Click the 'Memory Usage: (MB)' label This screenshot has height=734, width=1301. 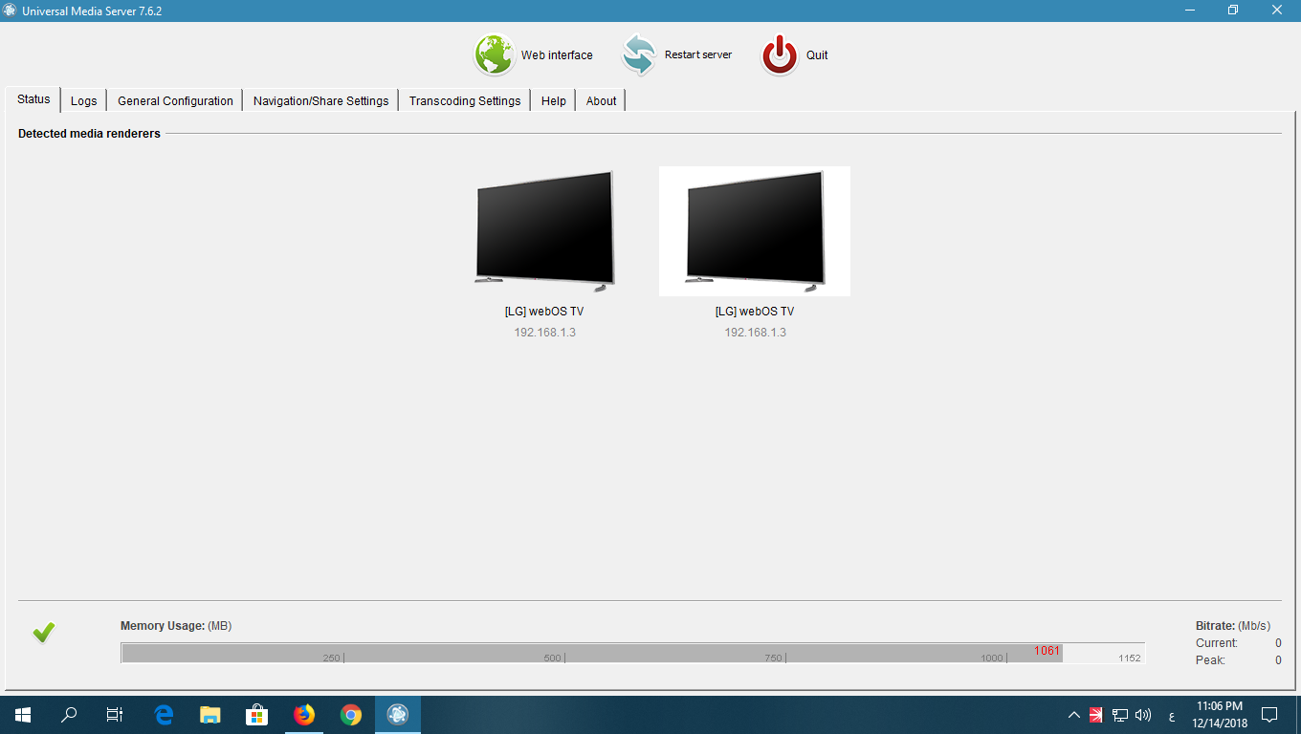(176, 626)
